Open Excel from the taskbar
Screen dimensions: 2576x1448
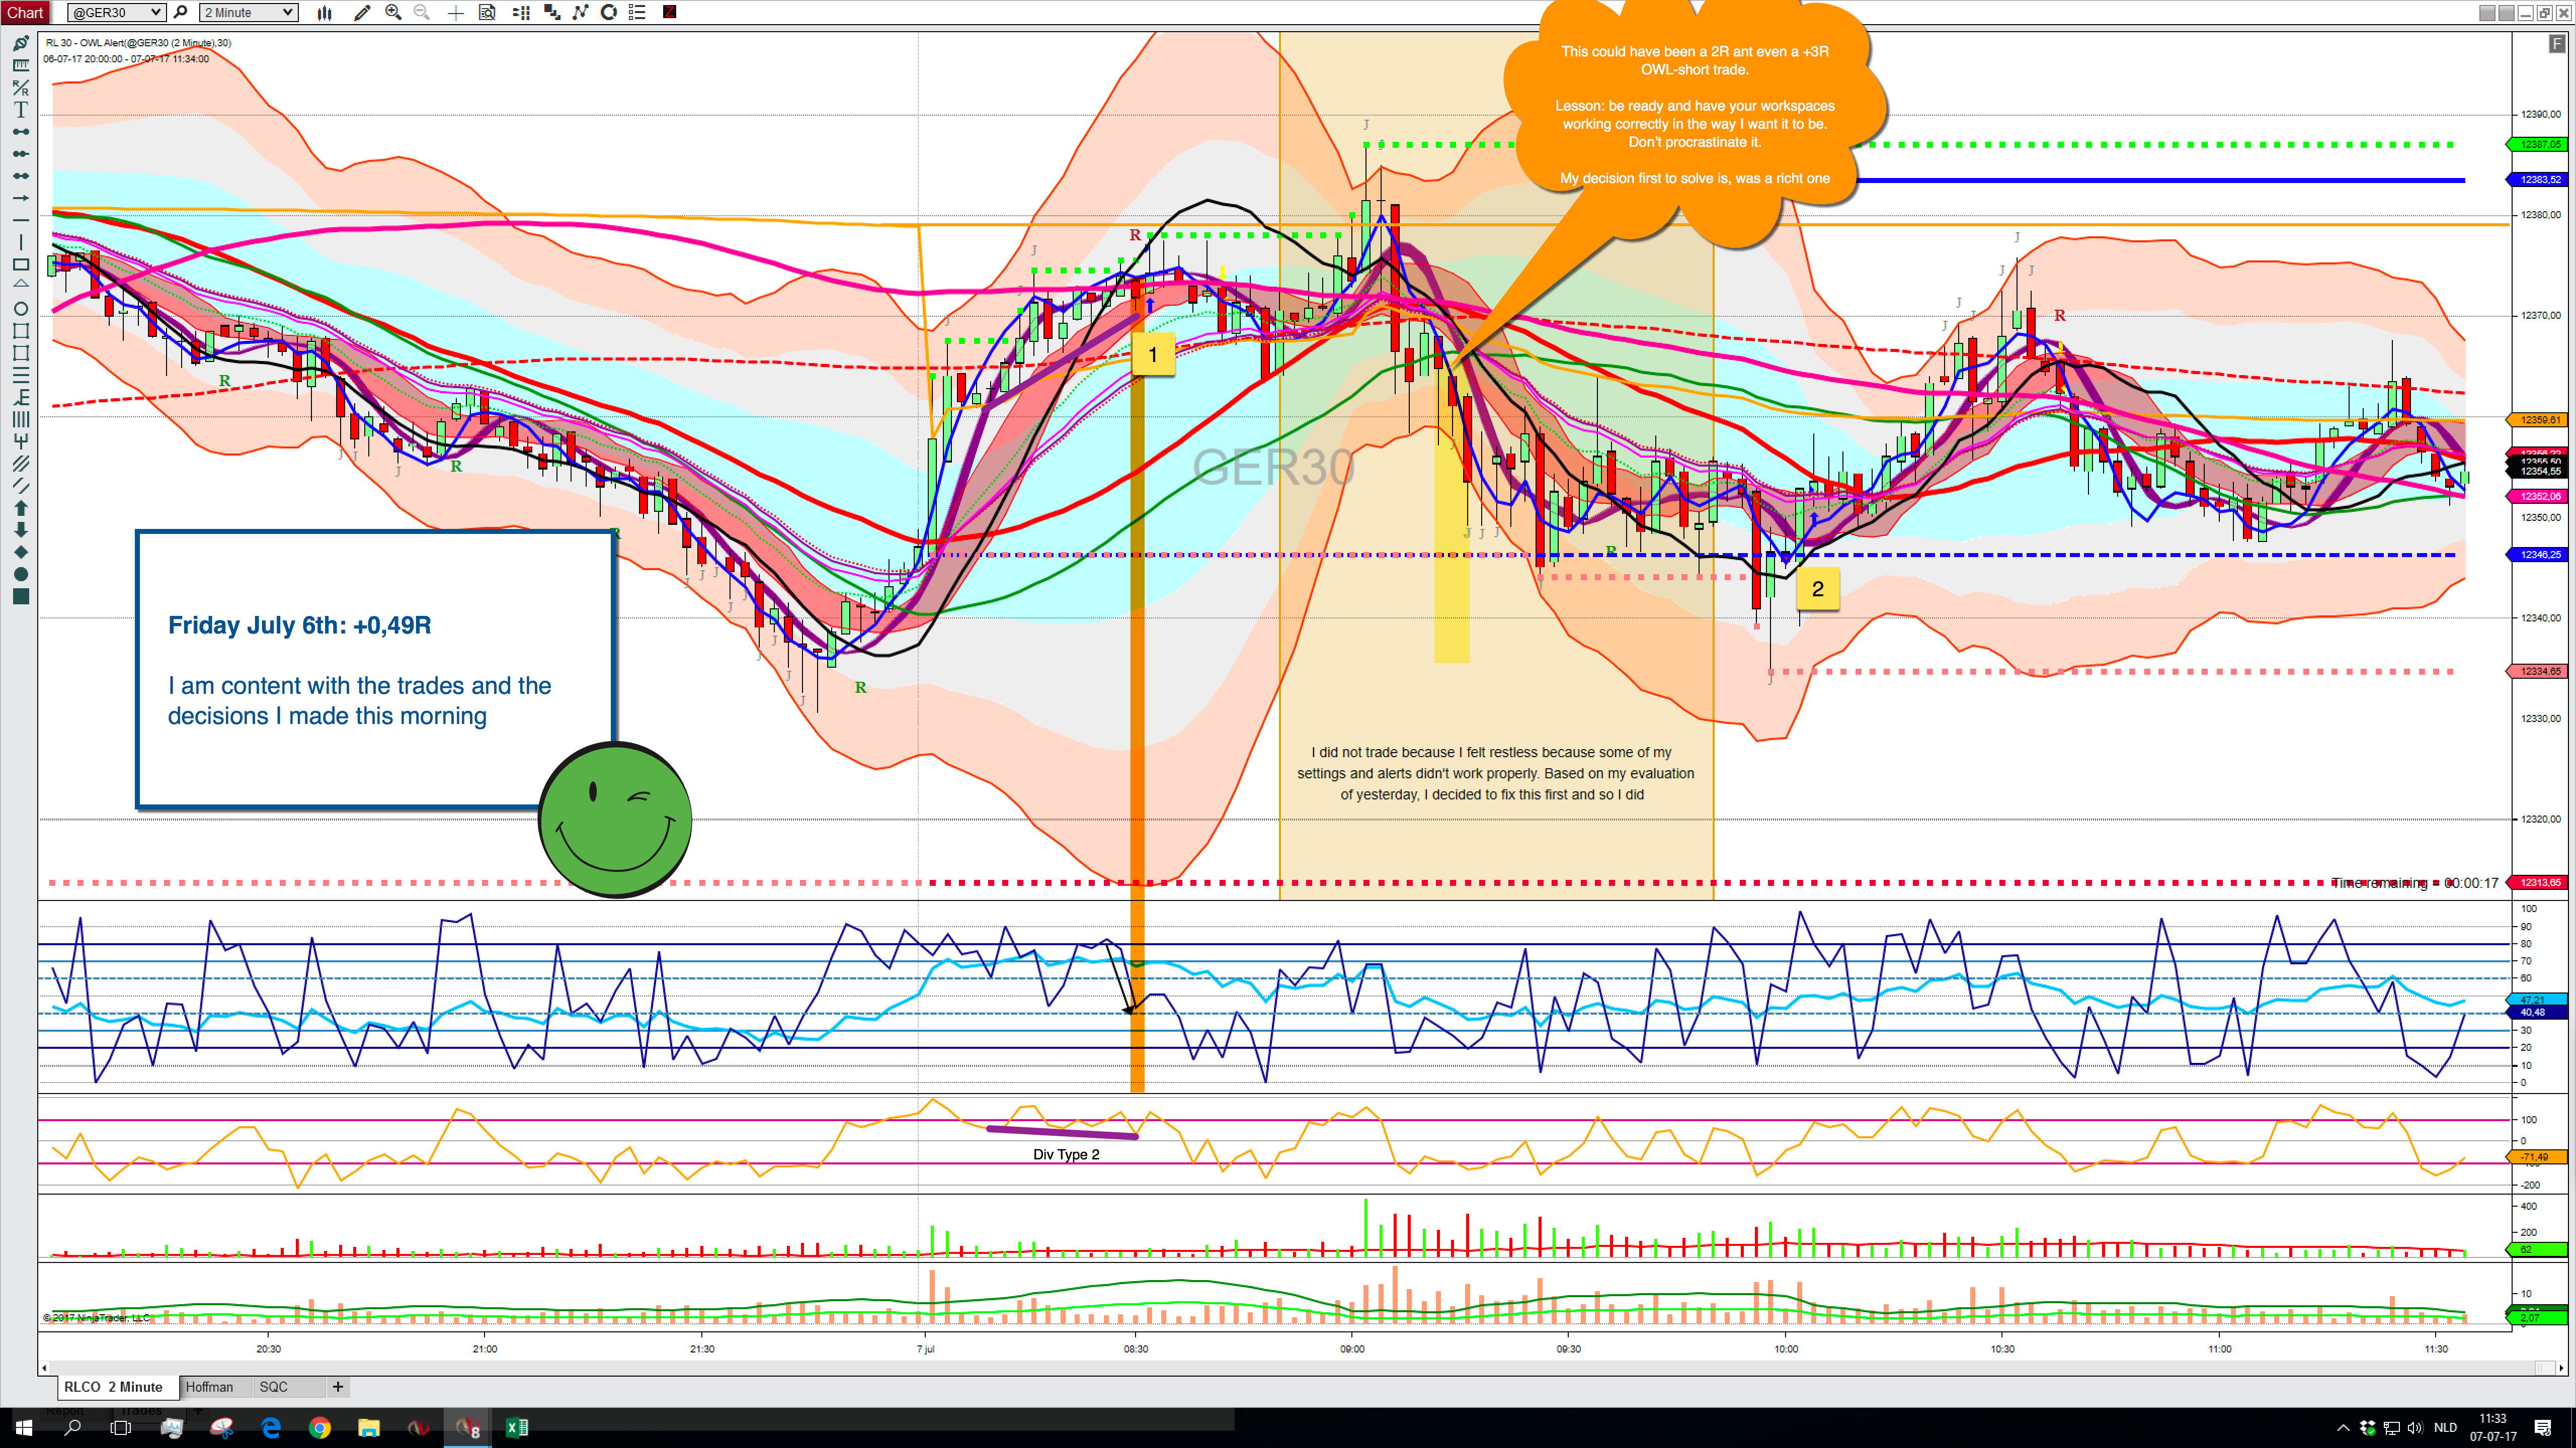[517, 1427]
